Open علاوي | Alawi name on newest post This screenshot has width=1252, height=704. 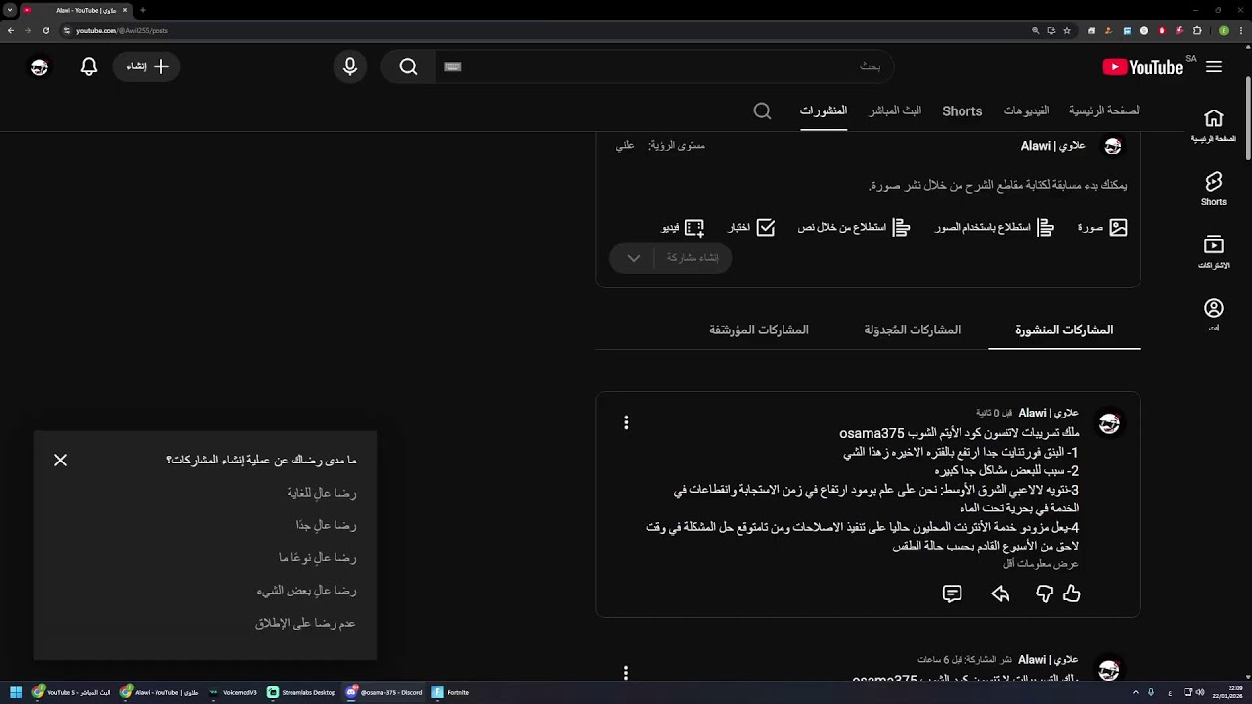click(1049, 413)
